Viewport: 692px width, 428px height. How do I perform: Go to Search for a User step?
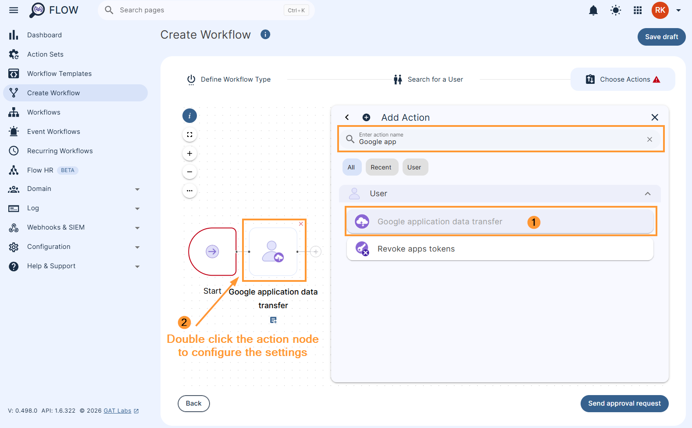428,79
